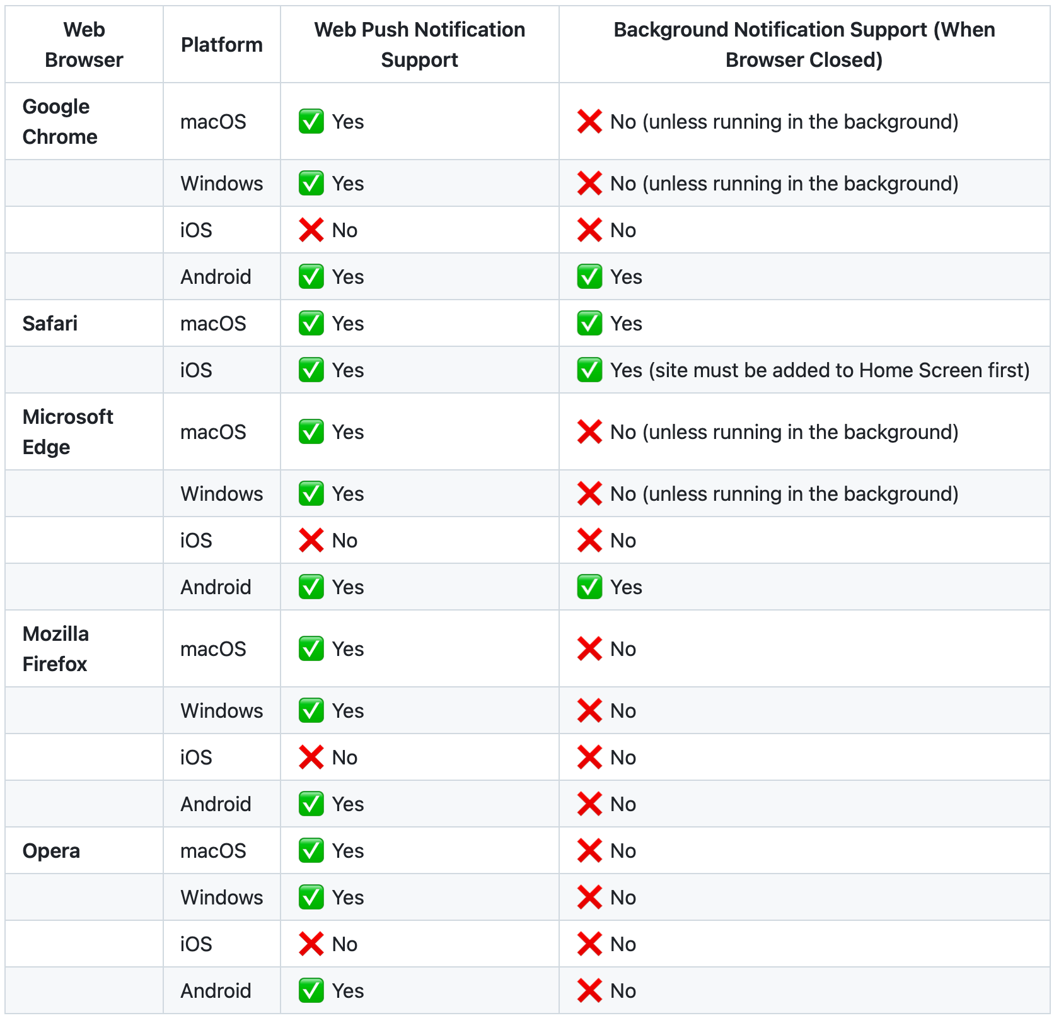The height and width of the screenshot is (1018, 1054).
Task: Click the "Web Browser" column header
Action: 84,45
